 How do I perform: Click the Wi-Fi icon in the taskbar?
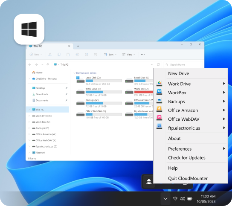tap(175, 199)
